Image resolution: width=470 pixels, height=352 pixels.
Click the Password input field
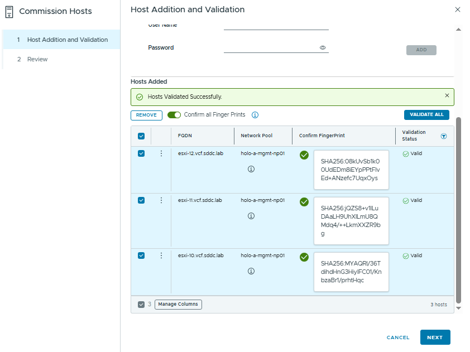[271, 48]
